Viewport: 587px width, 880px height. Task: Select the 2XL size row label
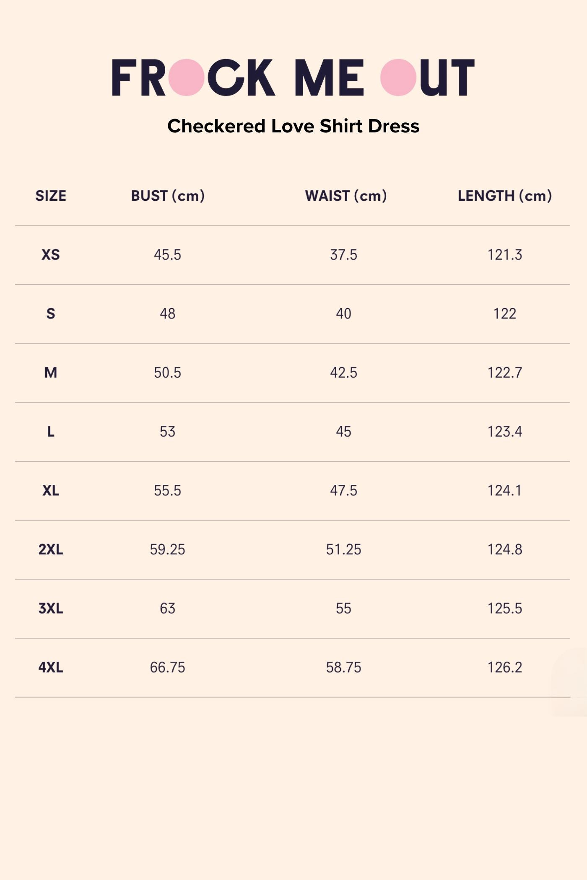coord(51,549)
